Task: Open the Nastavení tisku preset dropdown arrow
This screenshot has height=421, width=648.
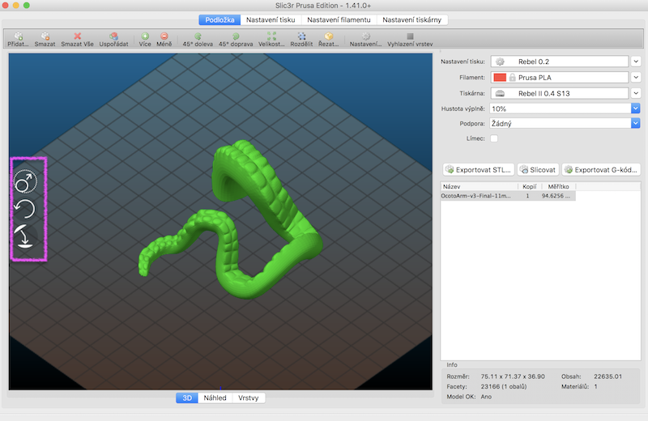Action: (x=636, y=62)
